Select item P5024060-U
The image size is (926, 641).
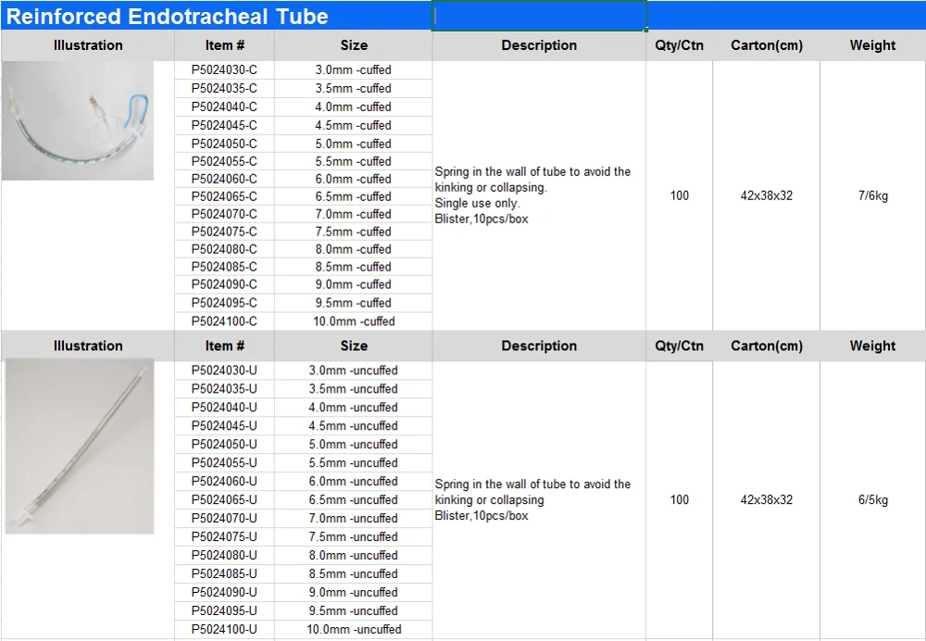coord(225,481)
